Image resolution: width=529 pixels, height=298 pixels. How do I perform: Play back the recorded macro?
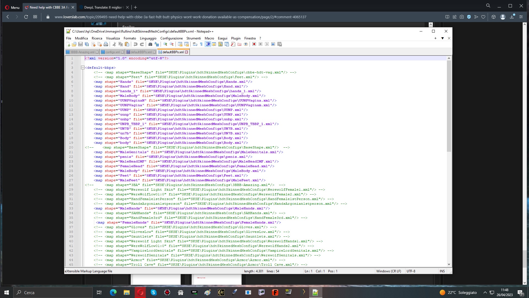267,44
